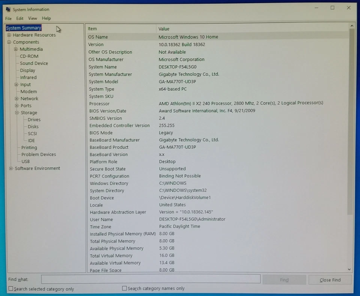Expand the Hardware Resources node
360x296 pixels.
coord(9,35)
